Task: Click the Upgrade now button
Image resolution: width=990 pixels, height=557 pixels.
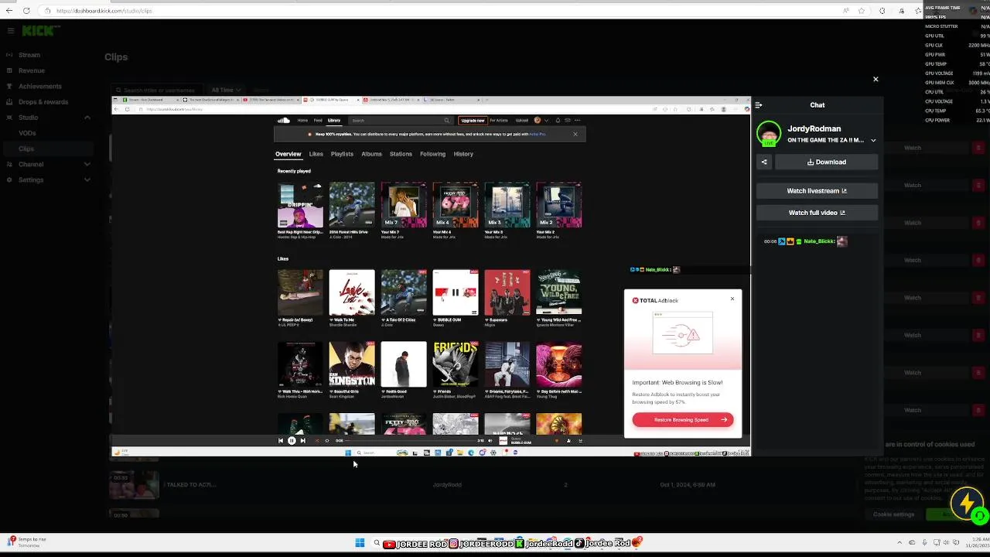Action: tap(473, 120)
